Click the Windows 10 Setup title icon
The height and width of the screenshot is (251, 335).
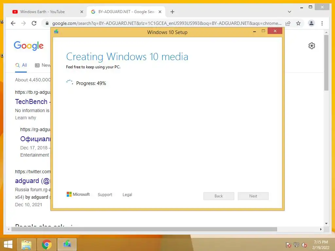(x=56, y=32)
